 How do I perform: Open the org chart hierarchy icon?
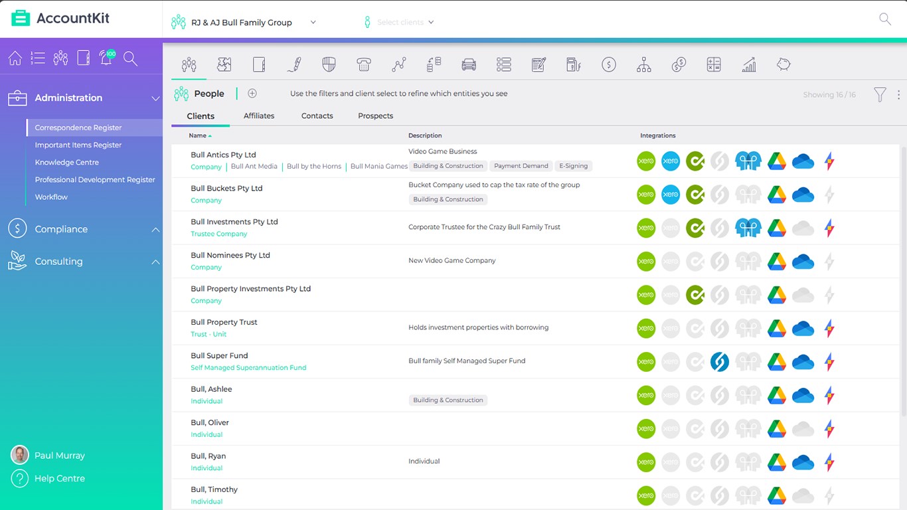click(x=643, y=64)
